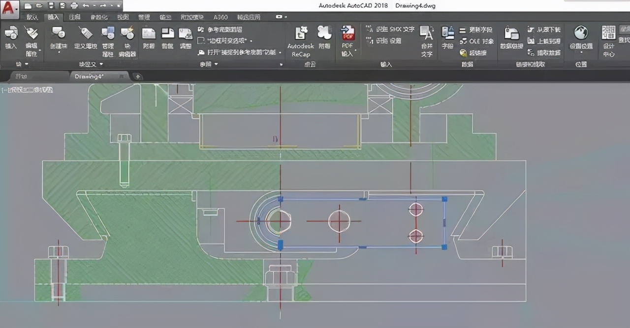Click the Clip (剪裁) reference icon

coord(168,33)
